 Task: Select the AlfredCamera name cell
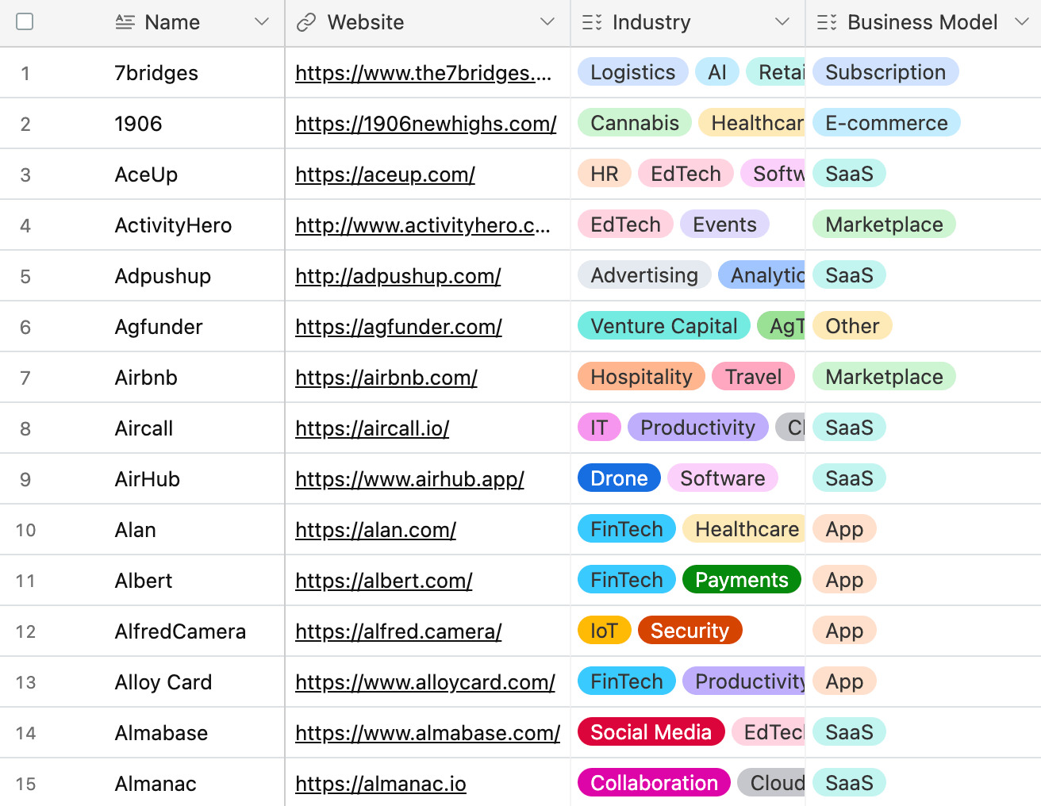(180, 631)
